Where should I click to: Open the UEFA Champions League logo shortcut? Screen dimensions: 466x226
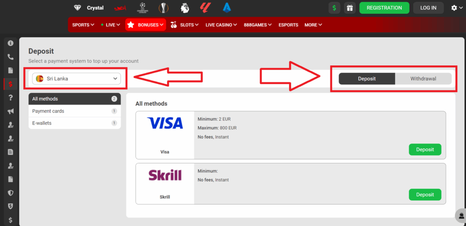click(142, 8)
